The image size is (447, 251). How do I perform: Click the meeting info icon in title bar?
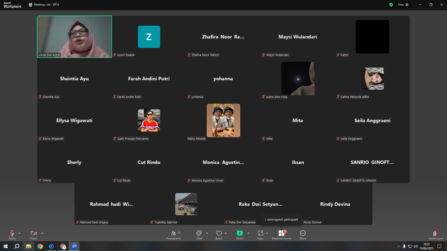[x=31, y=5]
